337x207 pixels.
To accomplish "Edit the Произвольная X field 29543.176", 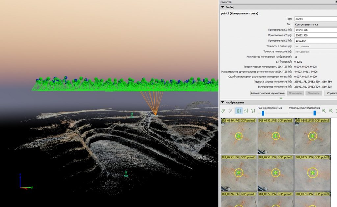I will point(316,30).
